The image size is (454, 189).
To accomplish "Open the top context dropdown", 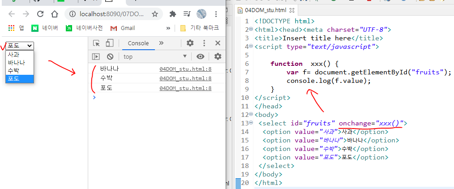I will pos(155,56).
